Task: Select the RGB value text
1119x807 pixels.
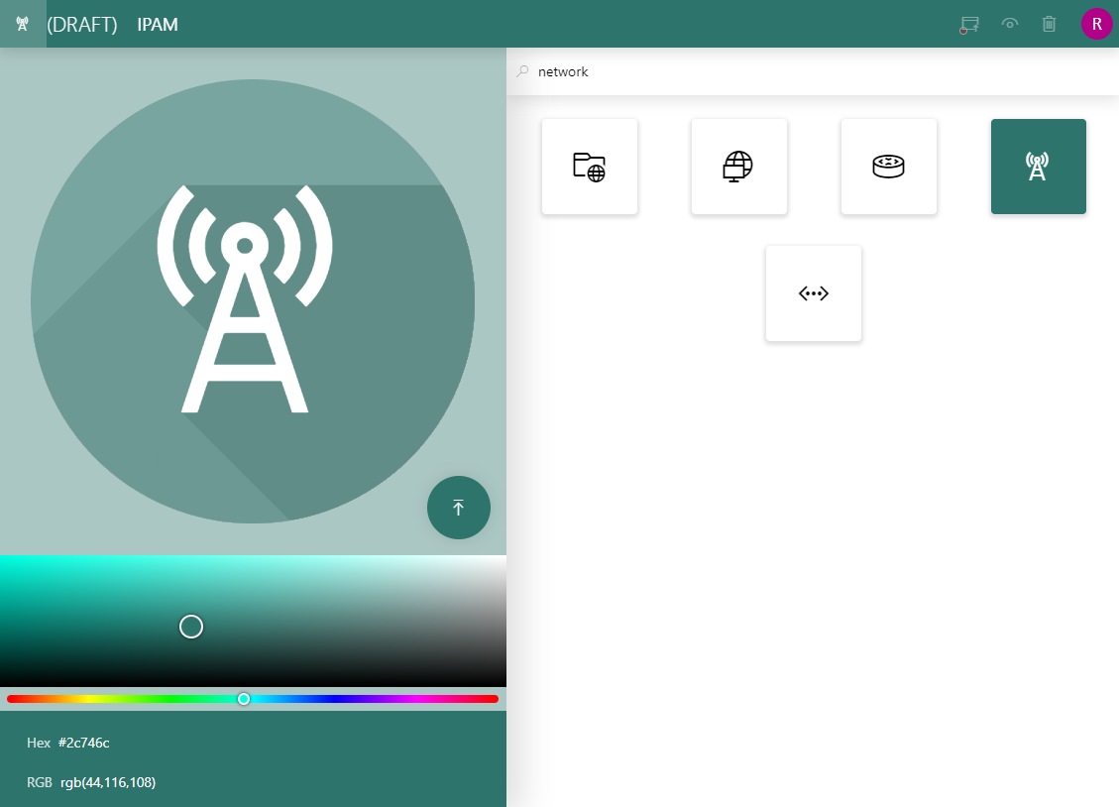Action: [x=108, y=781]
